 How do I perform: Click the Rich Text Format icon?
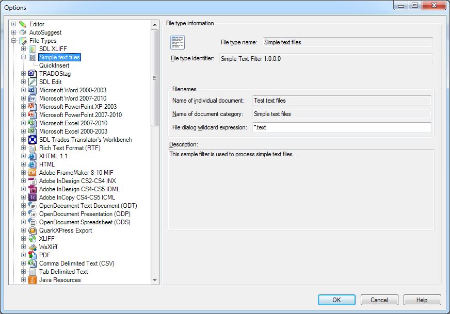[x=33, y=148]
